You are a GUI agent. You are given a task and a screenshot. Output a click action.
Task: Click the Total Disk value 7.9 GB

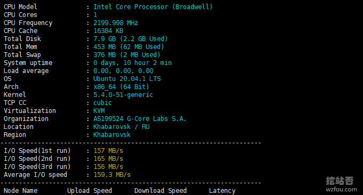point(105,39)
